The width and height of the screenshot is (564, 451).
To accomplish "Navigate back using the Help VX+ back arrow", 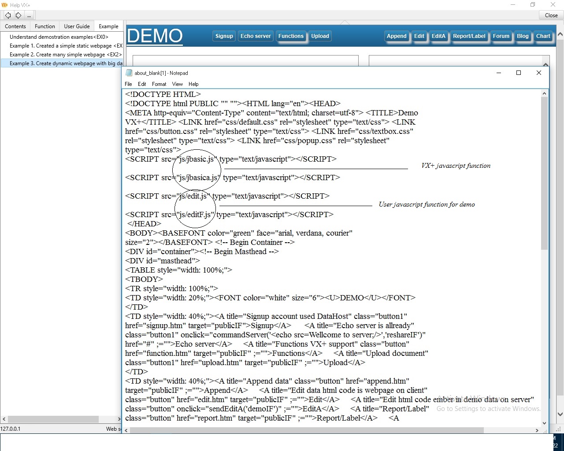I will pos(7,15).
